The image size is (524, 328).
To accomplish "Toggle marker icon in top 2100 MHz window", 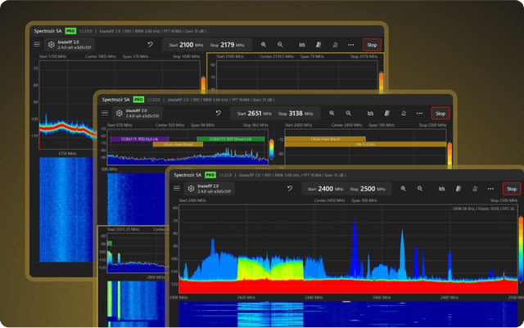I will [x=334, y=44].
